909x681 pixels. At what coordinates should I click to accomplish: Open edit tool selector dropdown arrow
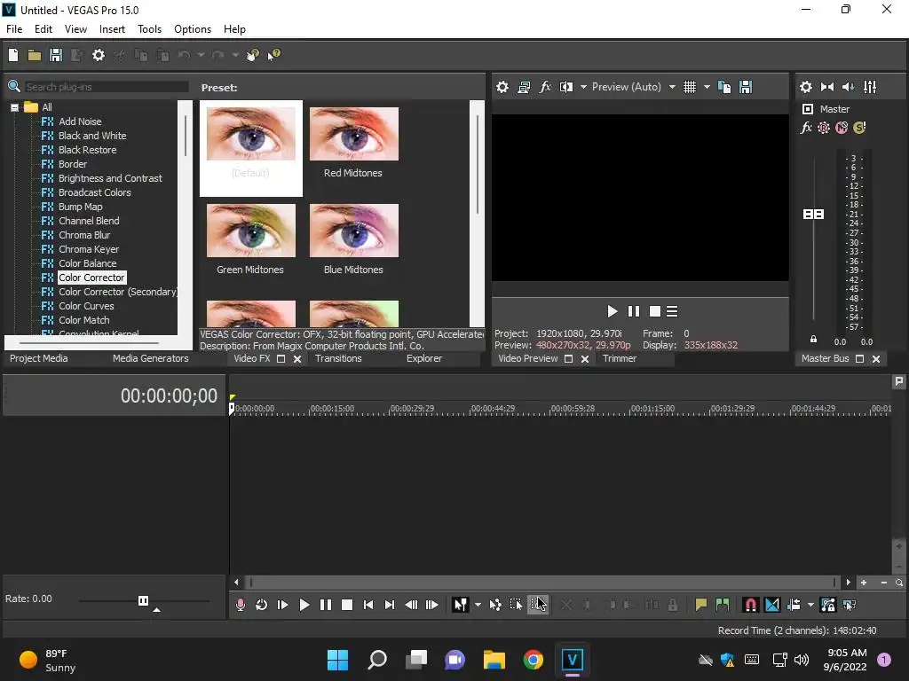478,605
